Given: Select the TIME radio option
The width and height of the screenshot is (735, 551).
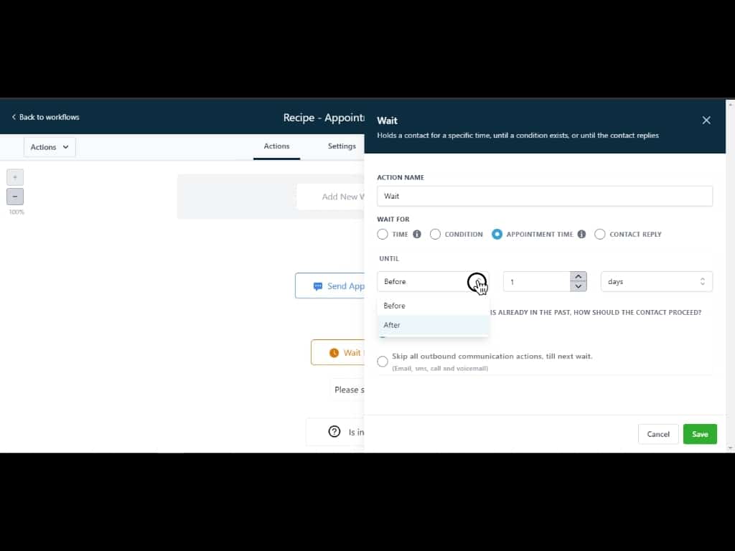Looking at the screenshot, I should click(383, 235).
